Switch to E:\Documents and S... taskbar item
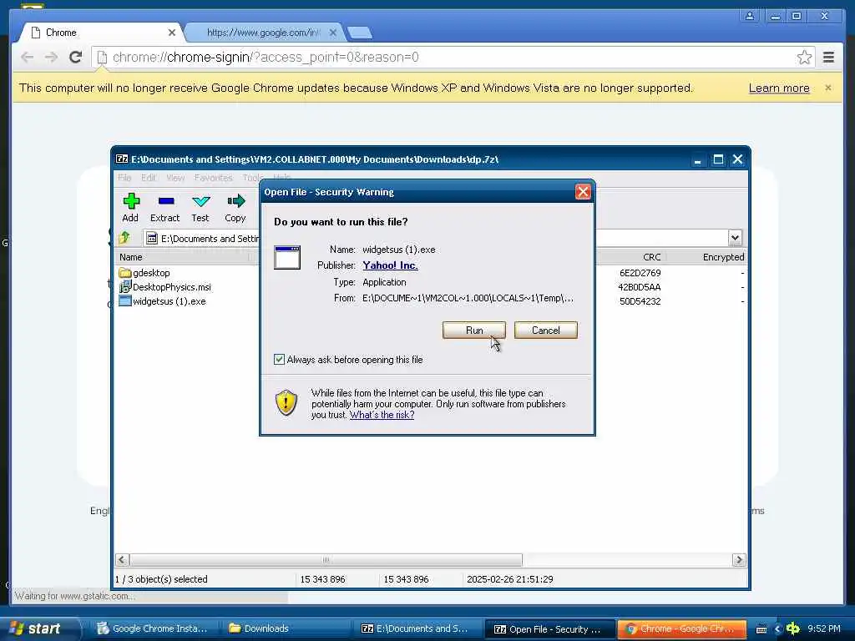This screenshot has height=641, width=855. pyautogui.click(x=417, y=628)
